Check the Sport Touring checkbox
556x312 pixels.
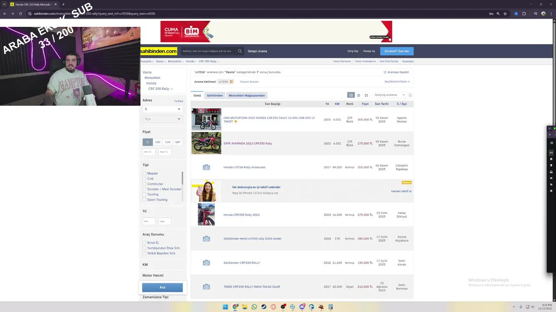(144, 200)
